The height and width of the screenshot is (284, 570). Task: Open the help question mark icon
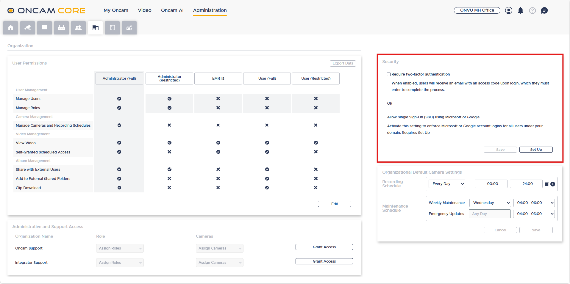532,10
